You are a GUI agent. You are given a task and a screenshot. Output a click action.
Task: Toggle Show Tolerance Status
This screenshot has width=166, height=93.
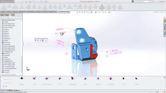pos(45,7)
